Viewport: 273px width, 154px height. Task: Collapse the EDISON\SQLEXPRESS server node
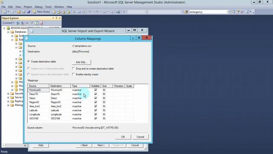(4, 28)
